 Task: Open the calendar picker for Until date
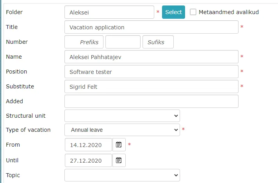coord(119,160)
